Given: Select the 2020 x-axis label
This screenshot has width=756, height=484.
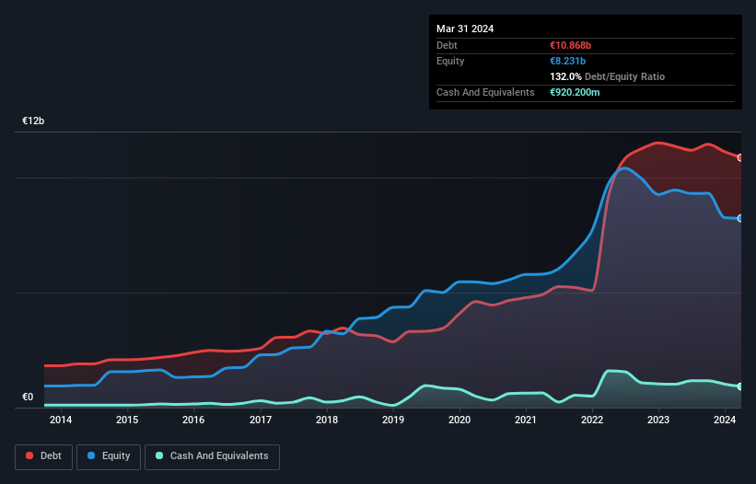Looking at the screenshot, I should (x=459, y=420).
